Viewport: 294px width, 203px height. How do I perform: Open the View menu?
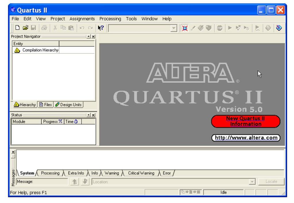pyautogui.click(x=41, y=19)
